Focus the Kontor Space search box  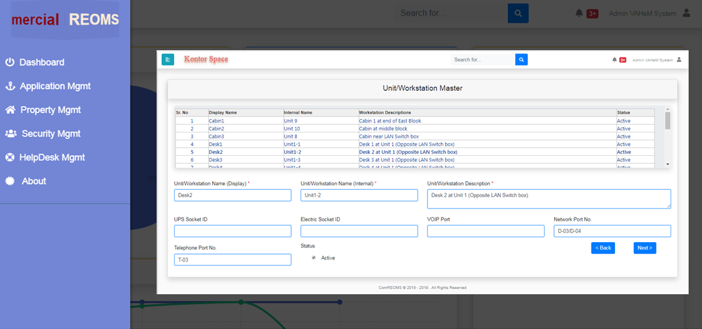click(x=482, y=60)
